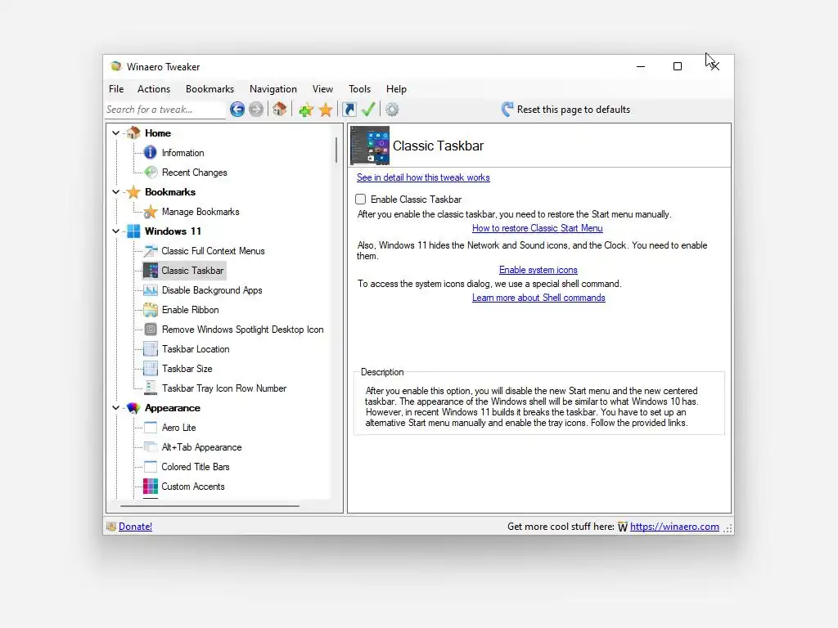Image resolution: width=838 pixels, height=628 pixels.
Task: Minimize the Winaero Tweaker window
Action: point(641,66)
